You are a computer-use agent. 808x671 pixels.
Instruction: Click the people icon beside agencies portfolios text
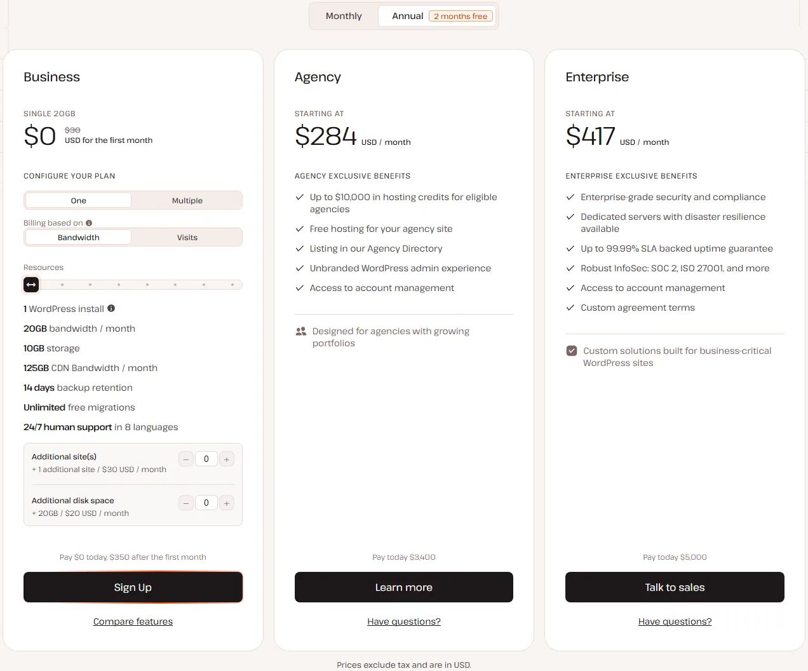pos(301,331)
